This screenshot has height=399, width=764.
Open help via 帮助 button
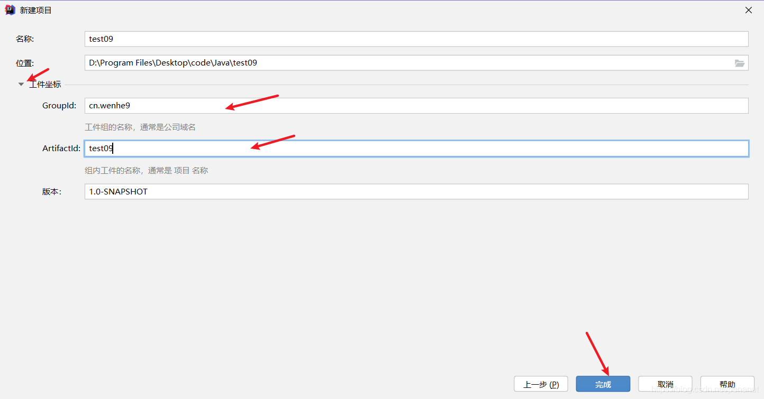(727, 384)
